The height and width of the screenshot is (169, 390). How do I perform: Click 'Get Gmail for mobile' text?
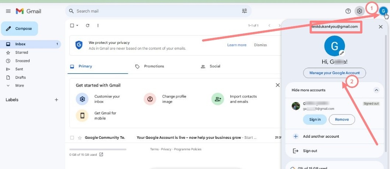[x=105, y=116]
